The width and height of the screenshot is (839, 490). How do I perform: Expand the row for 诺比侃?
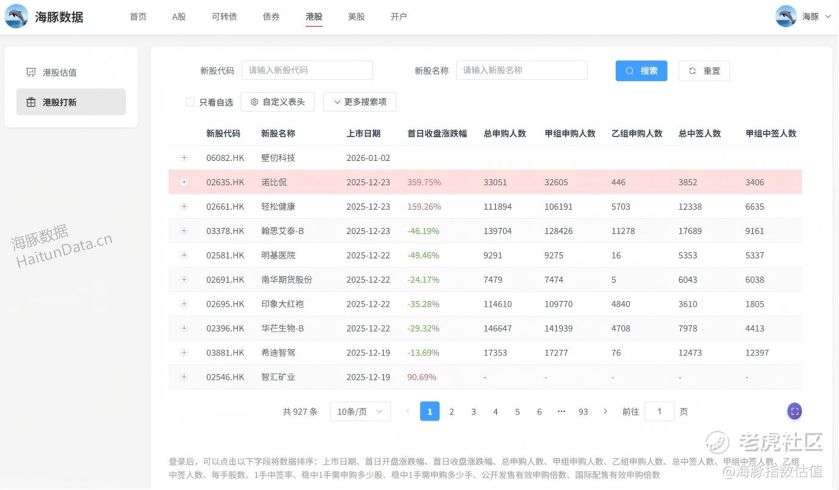click(x=184, y=182)
